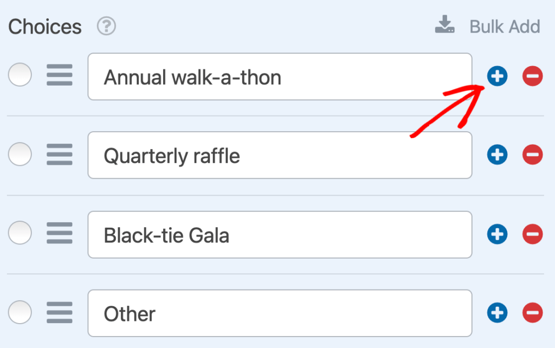Click the plus icon beside Quarterly raffle
Screen dimensions: 555x348
click(x=497, y=154)
